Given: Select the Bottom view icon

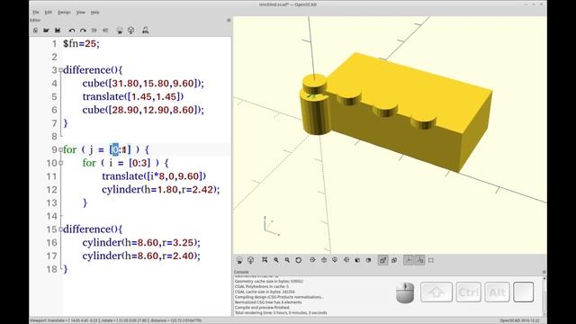Looking at the screenshot, I should (x=335, y=260).
